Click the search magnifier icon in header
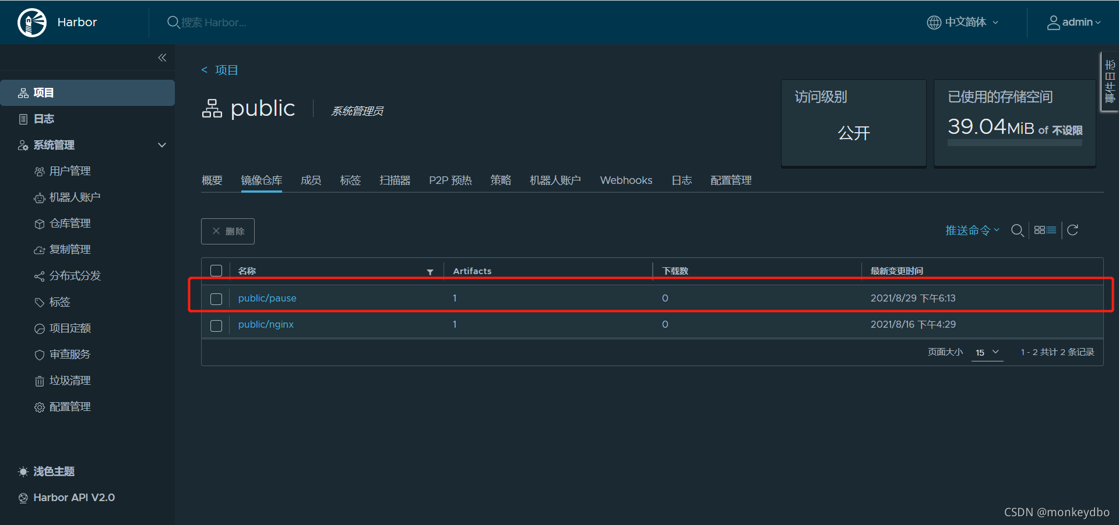Screen dimensions: 1119x525 point(173,22)
